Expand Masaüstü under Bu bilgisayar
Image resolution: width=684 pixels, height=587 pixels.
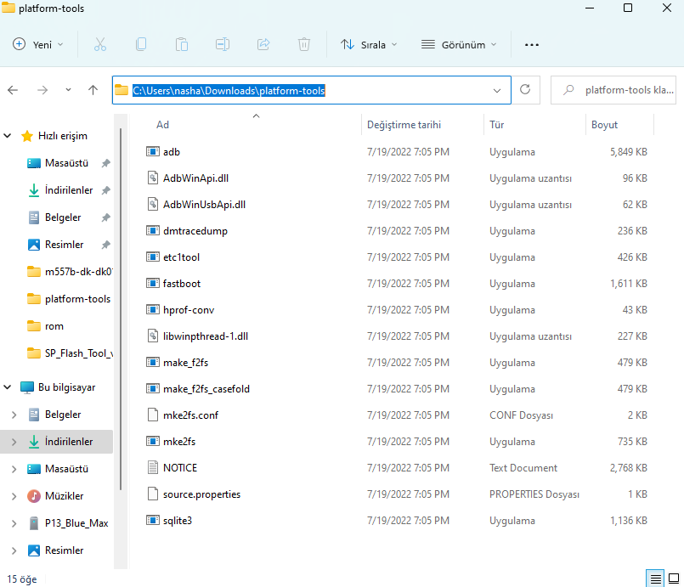click(14, 469)
